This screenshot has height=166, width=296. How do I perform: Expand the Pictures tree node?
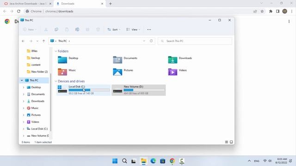click(x=24, y=115)
